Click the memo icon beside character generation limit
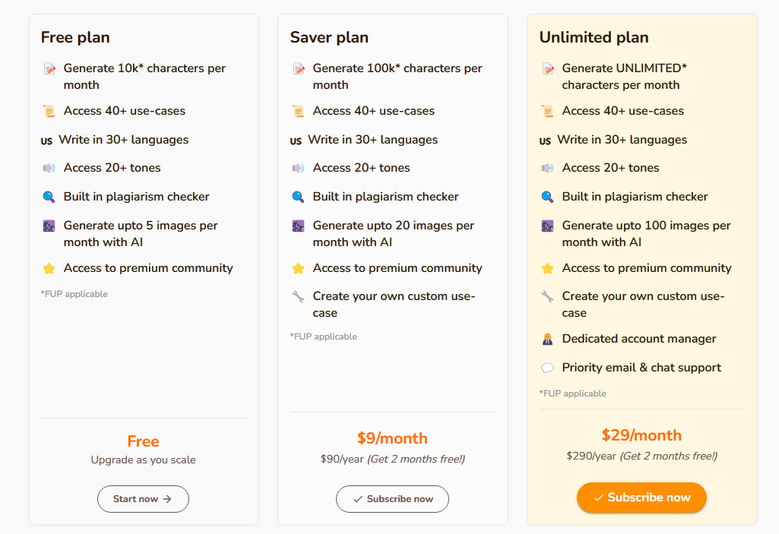The image size is (779, 534). pyautogui.click(x=49, y=68)
